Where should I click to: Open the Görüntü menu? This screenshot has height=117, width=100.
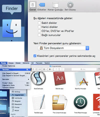point(26,63)
